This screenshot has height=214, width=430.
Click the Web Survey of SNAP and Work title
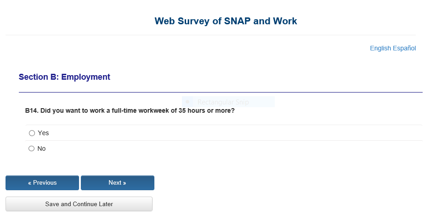coord(226,21)
